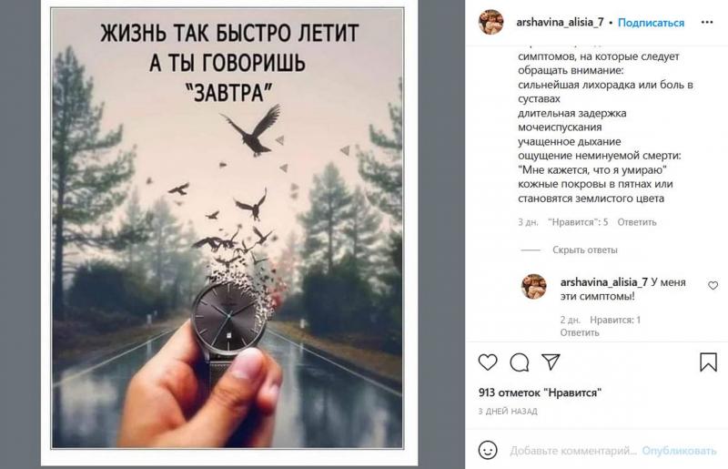Viewport: 728px width, 469px height.
Task: Open reply author's avatar thumbnail
Action: click(x=533, y=286)
